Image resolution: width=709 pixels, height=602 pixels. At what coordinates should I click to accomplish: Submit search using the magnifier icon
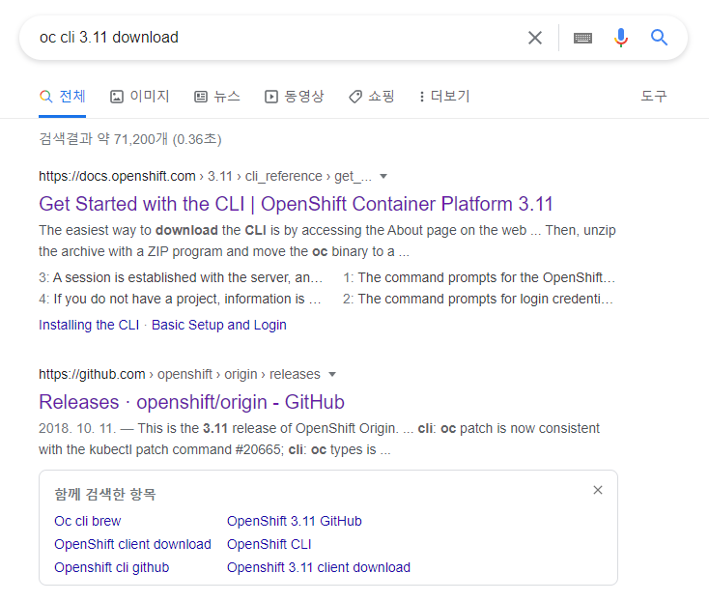point(659,38)
